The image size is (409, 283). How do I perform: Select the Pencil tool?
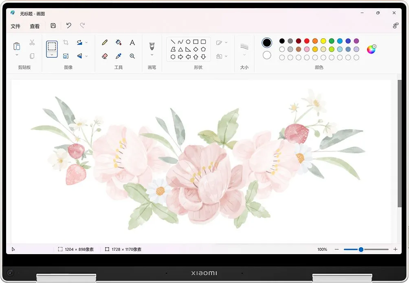[x=105, y=42]
